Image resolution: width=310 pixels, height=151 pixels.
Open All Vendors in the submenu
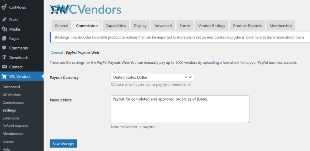[12, 95]
